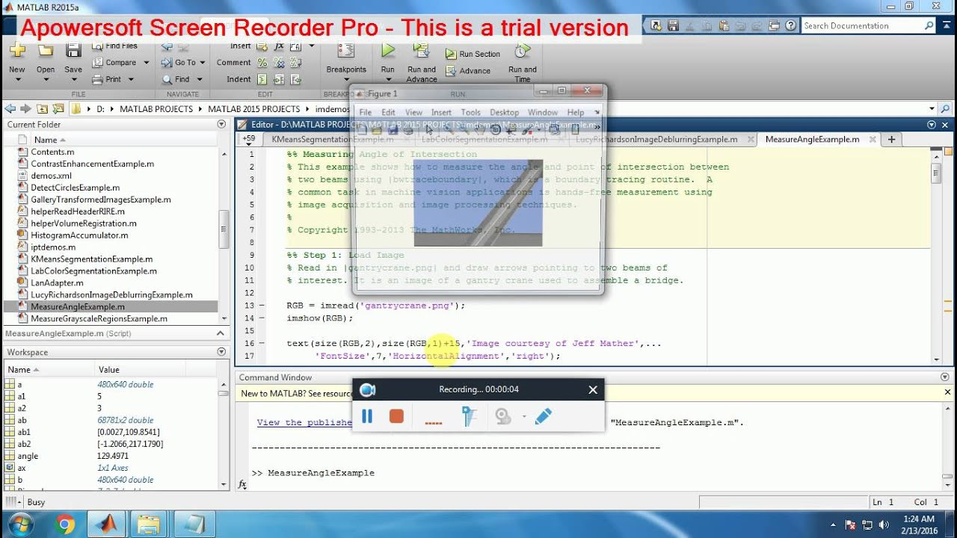Select the HistogramAccumulator.m file
957x538 pixels.
point(79,235)
